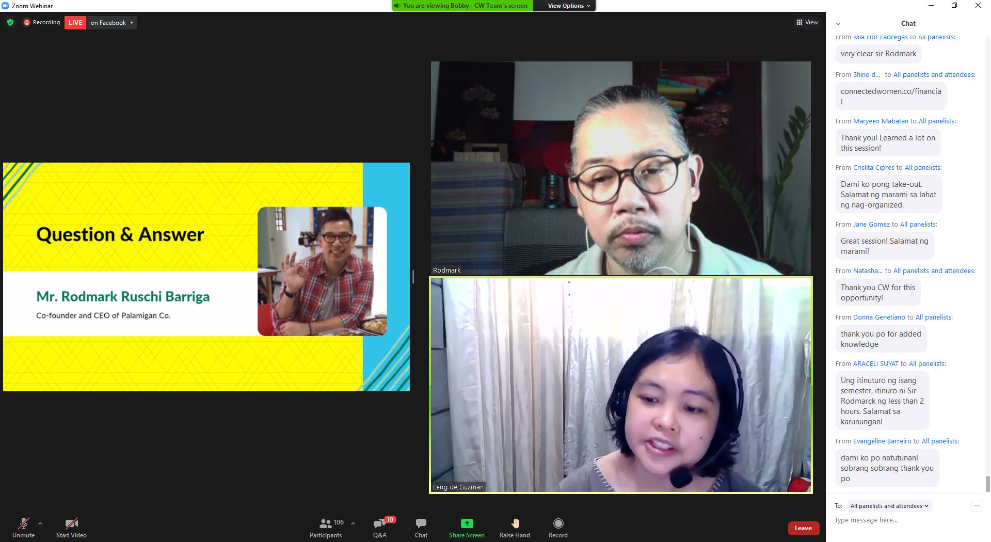
Task: Click the Rodmark name label on video
Action: point(446,270)
